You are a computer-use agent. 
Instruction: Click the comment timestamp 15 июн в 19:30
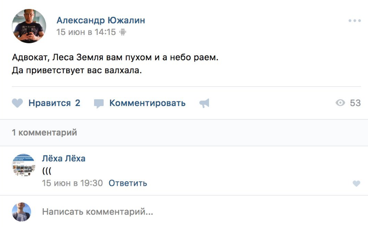pyautogui.click(x=72, y=183)
